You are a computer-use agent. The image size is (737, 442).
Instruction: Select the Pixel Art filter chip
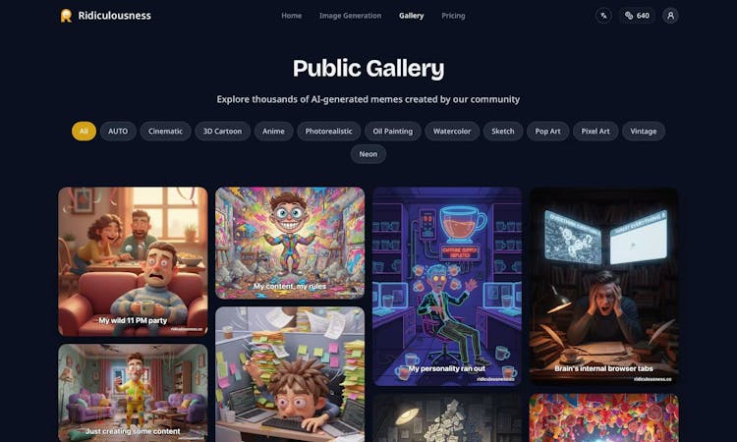point(595,131)
